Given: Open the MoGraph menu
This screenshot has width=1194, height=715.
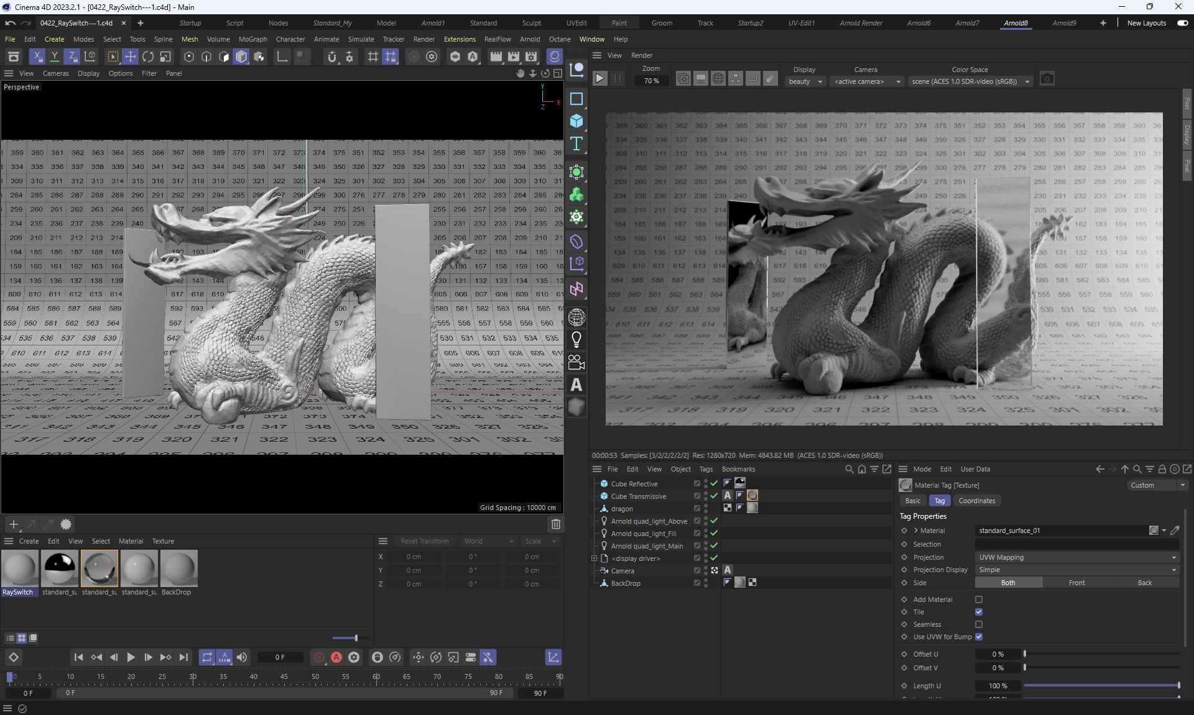Looking at the screenshot, I should (x=252, y=39).
